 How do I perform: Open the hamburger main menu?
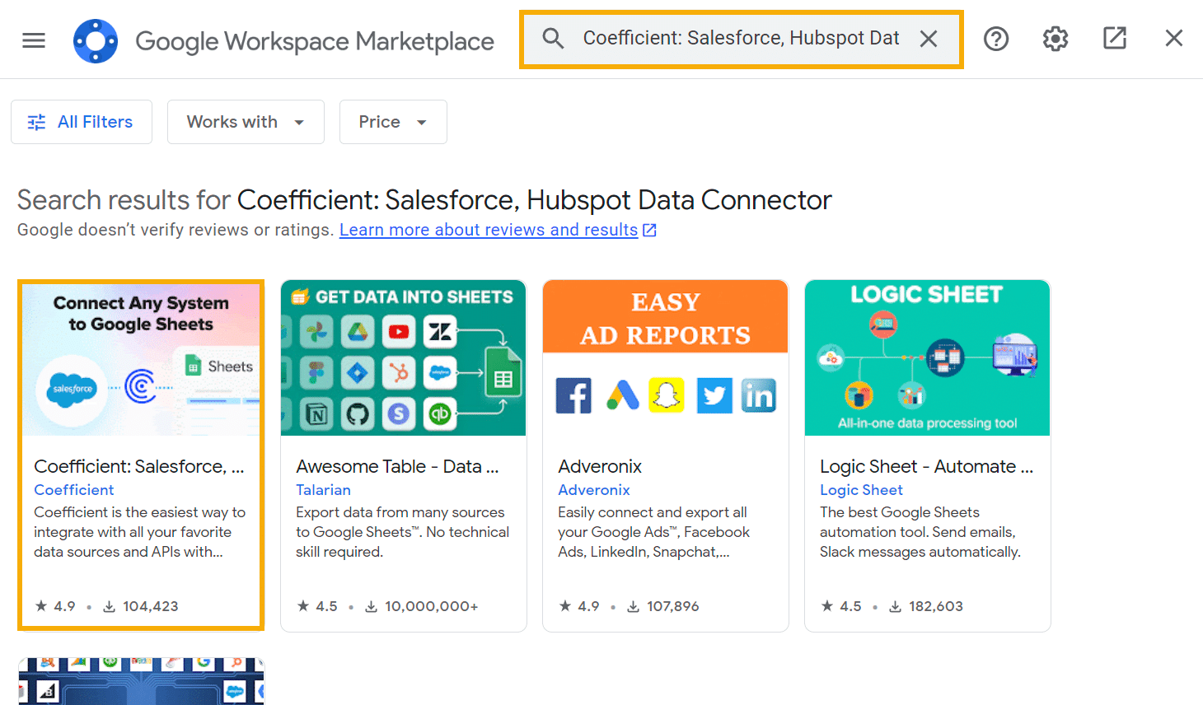click(x=34, y=40)
